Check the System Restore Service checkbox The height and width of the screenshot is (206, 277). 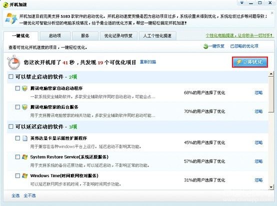click(x=17, y=157)
